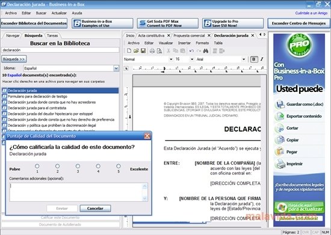The image size is (331, 235).
Task: Click the library search text field
Action: (60, 50)
